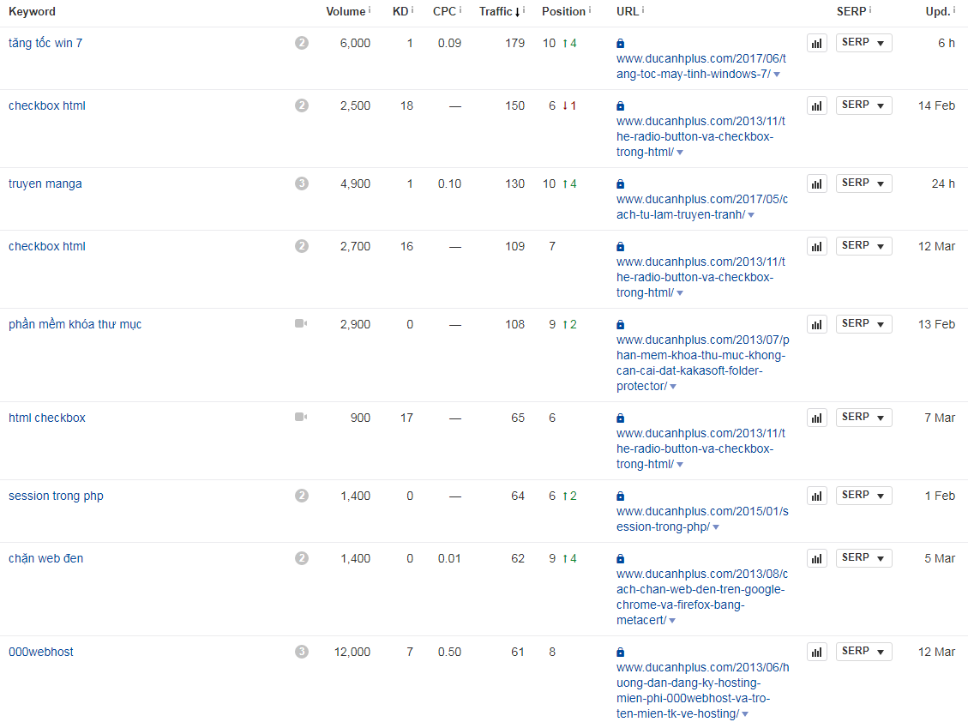Click SERP features badge for tăng tốc win 7
The width and height of the screenshot is (968, 722).
pos(301,43)
